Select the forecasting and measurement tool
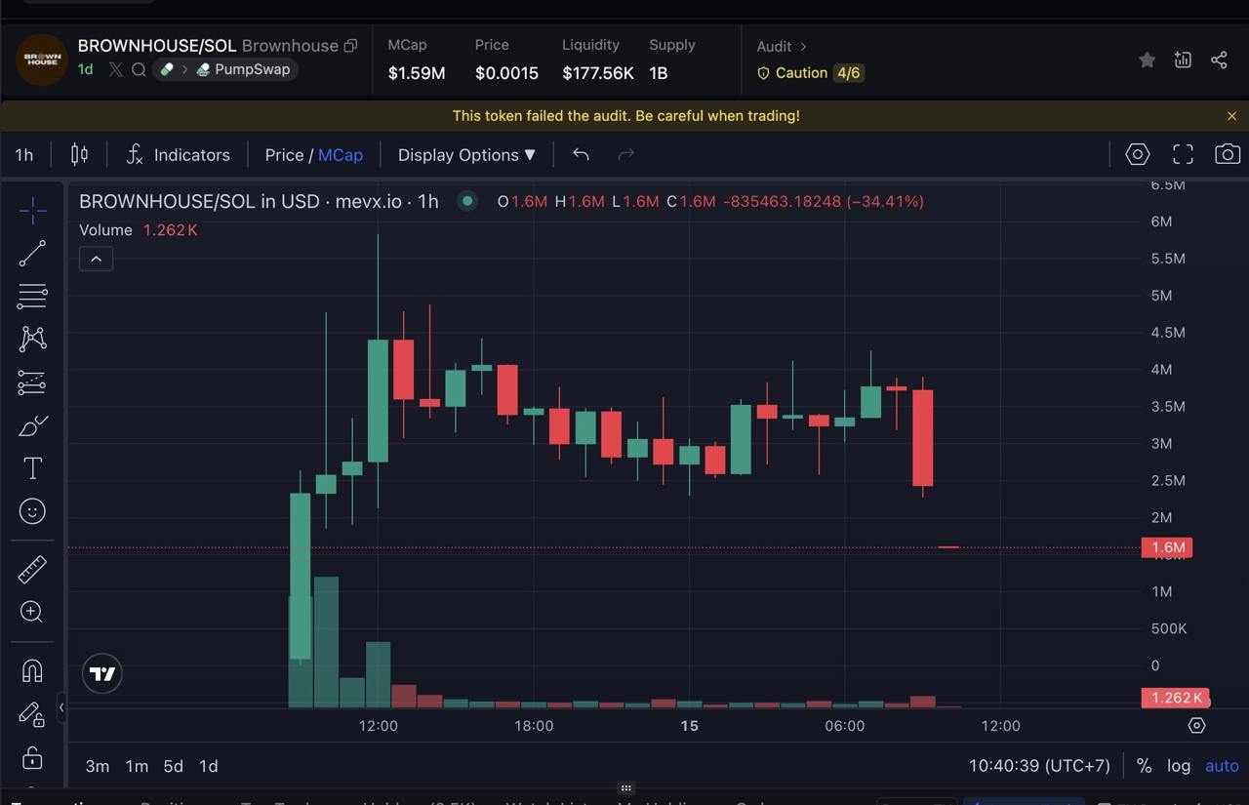 point(32,382)
